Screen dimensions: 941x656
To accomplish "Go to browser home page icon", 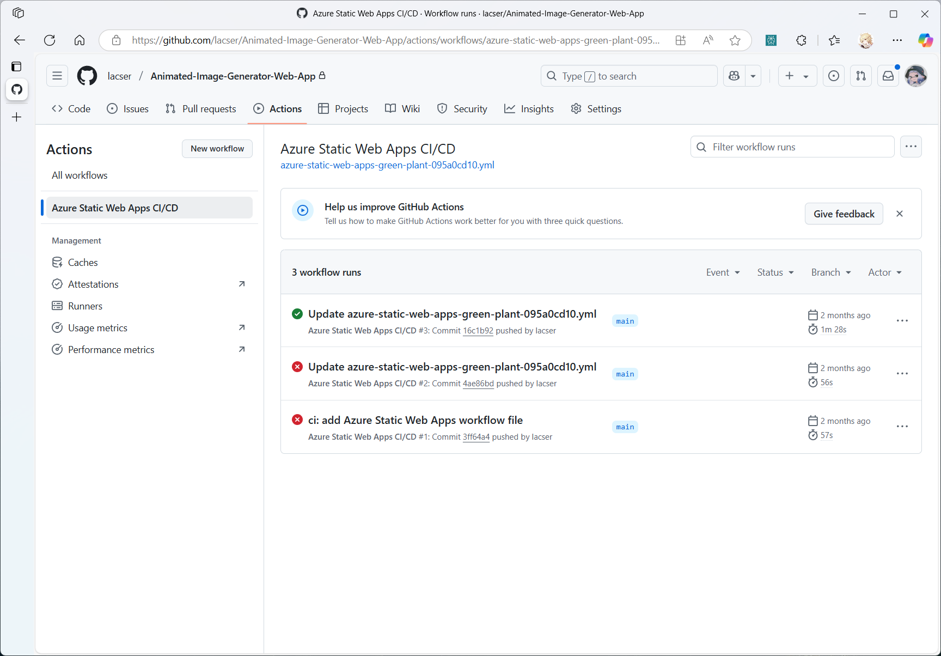I will click(x=80, y=40).
